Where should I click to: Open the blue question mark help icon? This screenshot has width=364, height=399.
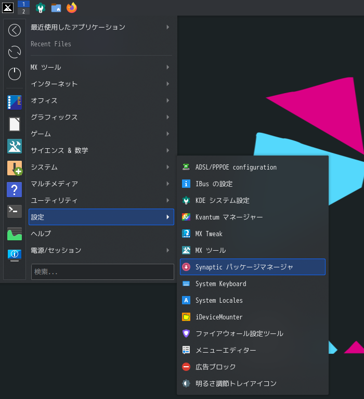click(15, 189)
